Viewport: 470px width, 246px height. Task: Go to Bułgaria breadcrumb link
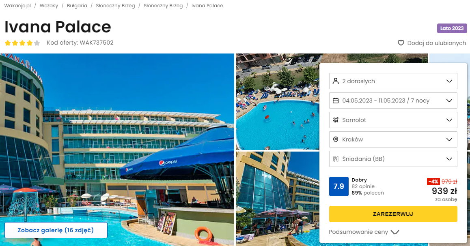[77, 6]
